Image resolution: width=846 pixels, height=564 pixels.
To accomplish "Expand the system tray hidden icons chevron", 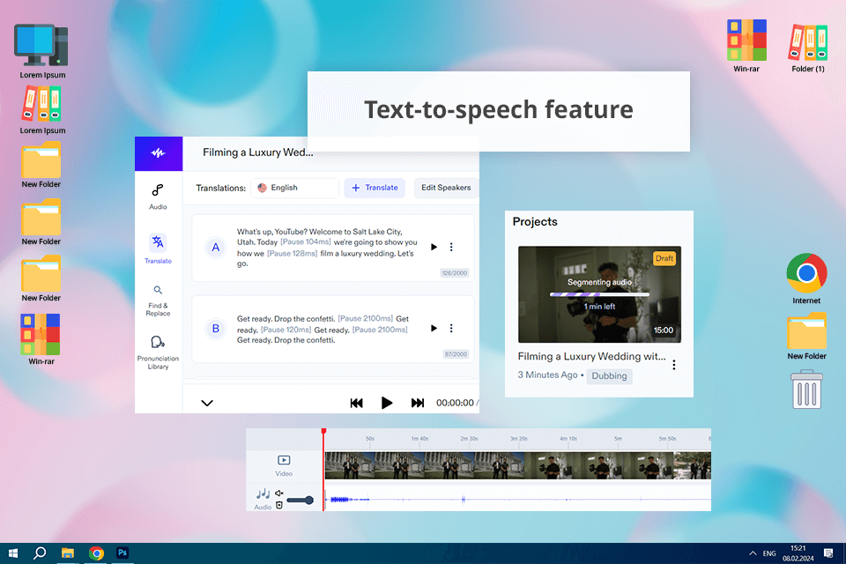I will point(753,553).
